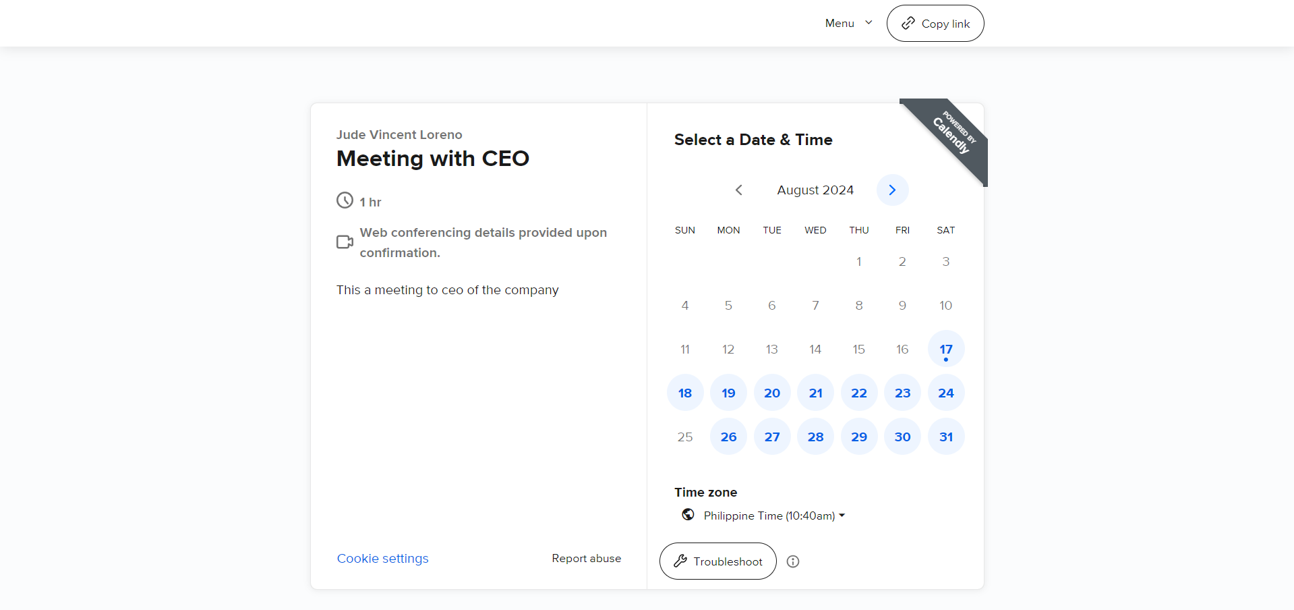1294x610 pixels.
Task: Click the clock duration icon
Action: [x=345, y=200]
